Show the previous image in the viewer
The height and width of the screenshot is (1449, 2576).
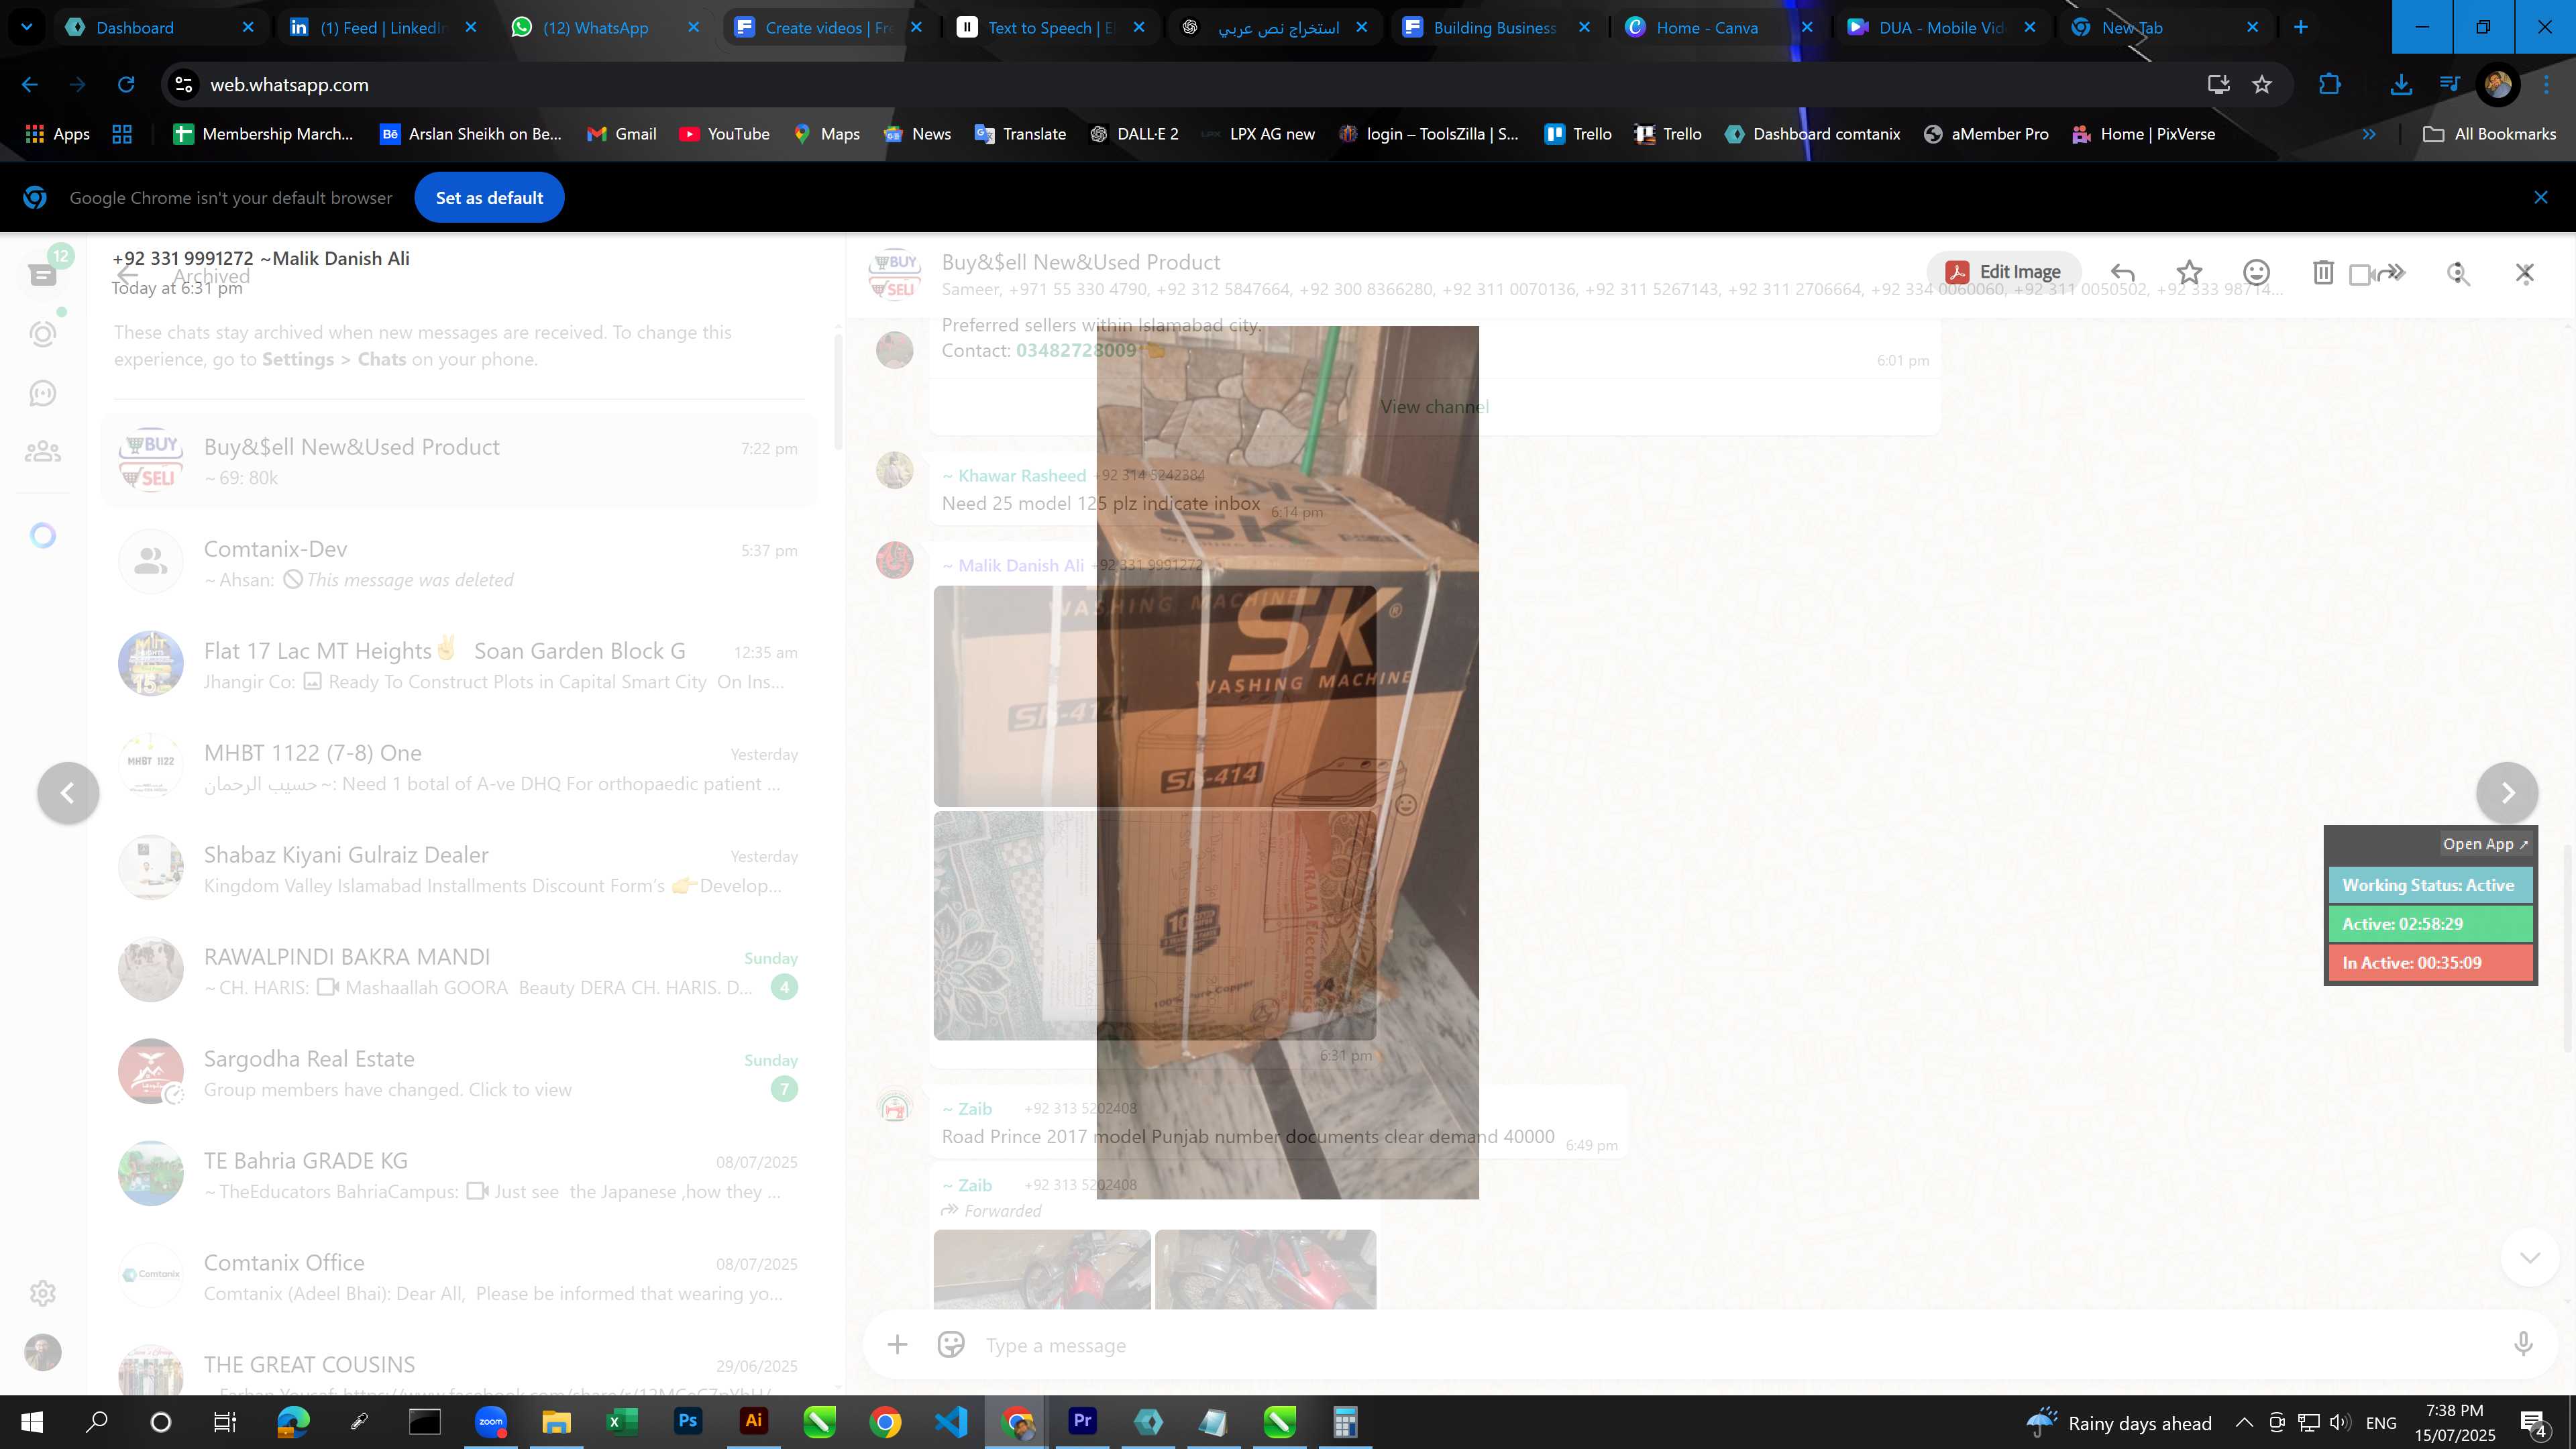click(68, 793)
